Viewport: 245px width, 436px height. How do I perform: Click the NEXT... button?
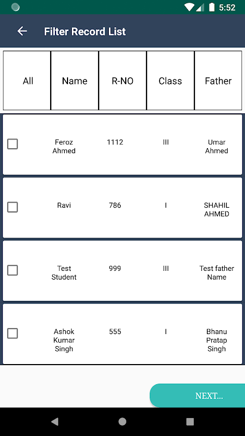[198, 396]
